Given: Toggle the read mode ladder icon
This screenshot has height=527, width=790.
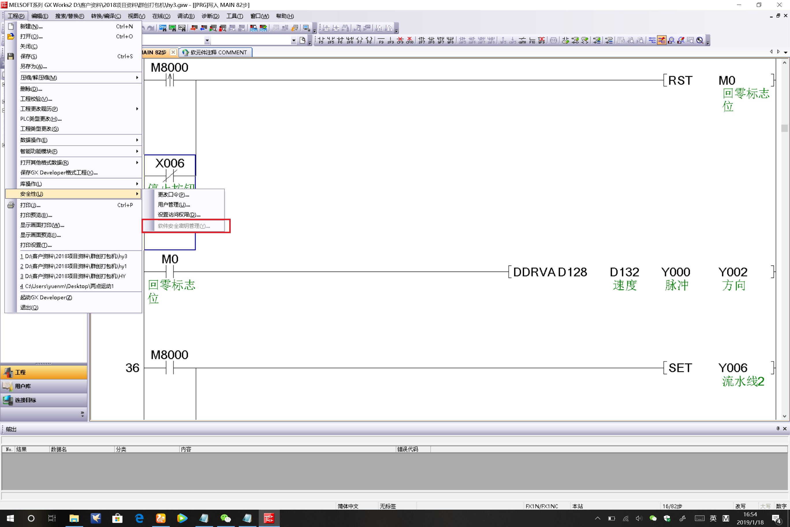Looking at the screenshot, I should click(x=652, y=40).
